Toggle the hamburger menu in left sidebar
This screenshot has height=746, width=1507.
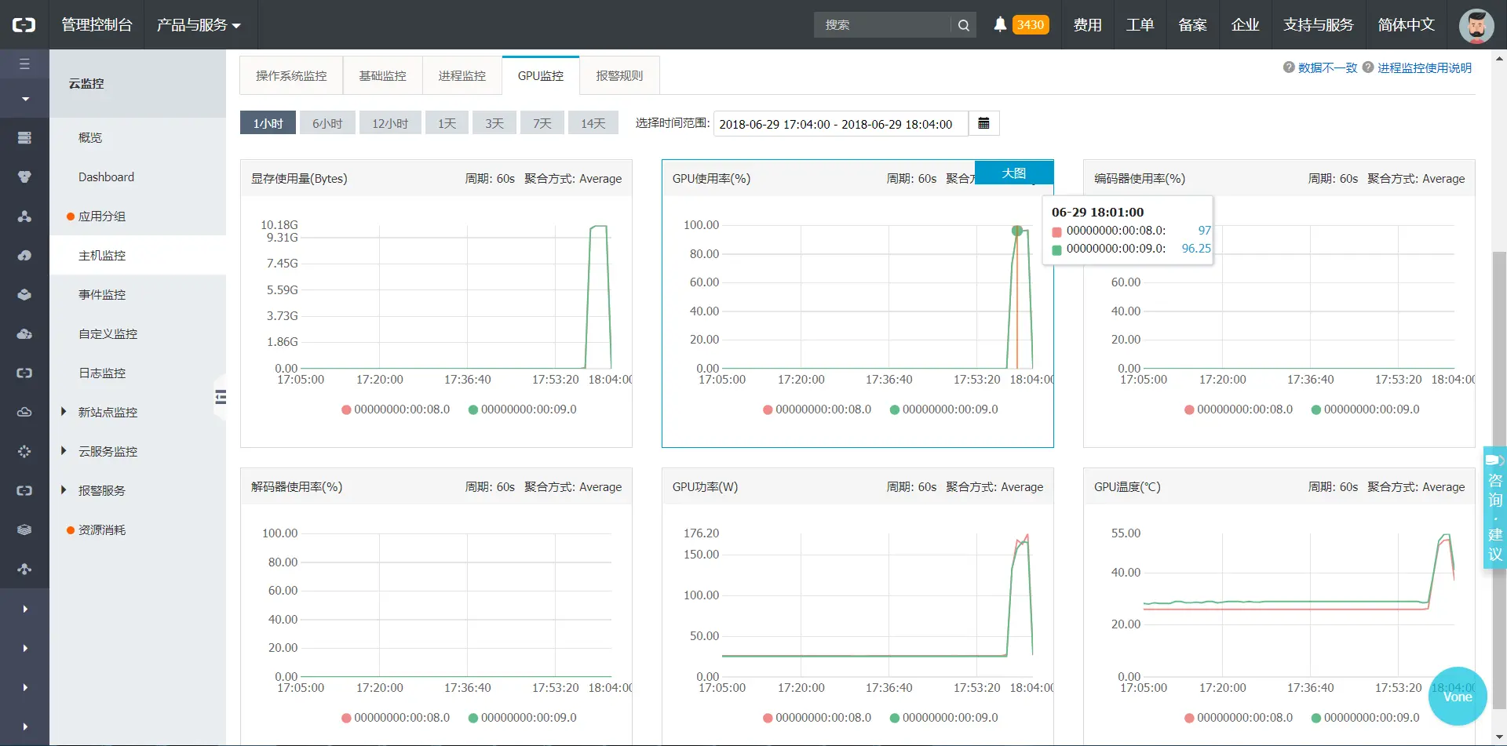coord(24,64)
